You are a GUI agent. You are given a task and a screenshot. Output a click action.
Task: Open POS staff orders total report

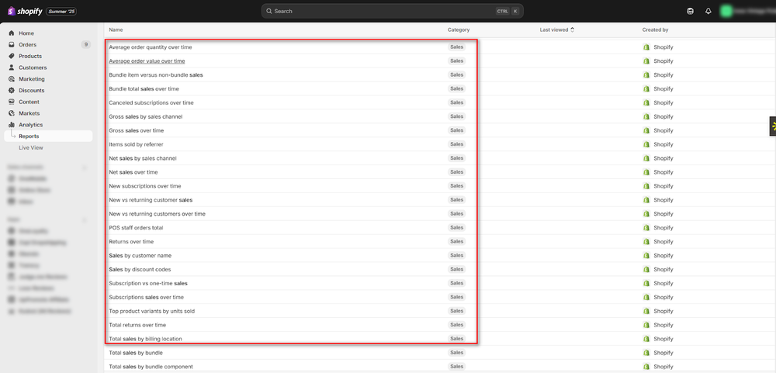[x=136, y=227]
